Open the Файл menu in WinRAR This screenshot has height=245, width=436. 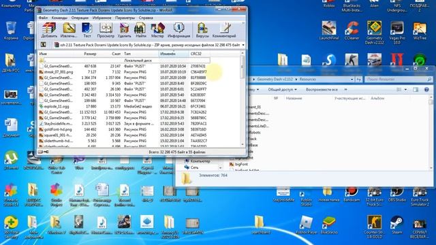(x=43, y=18)
